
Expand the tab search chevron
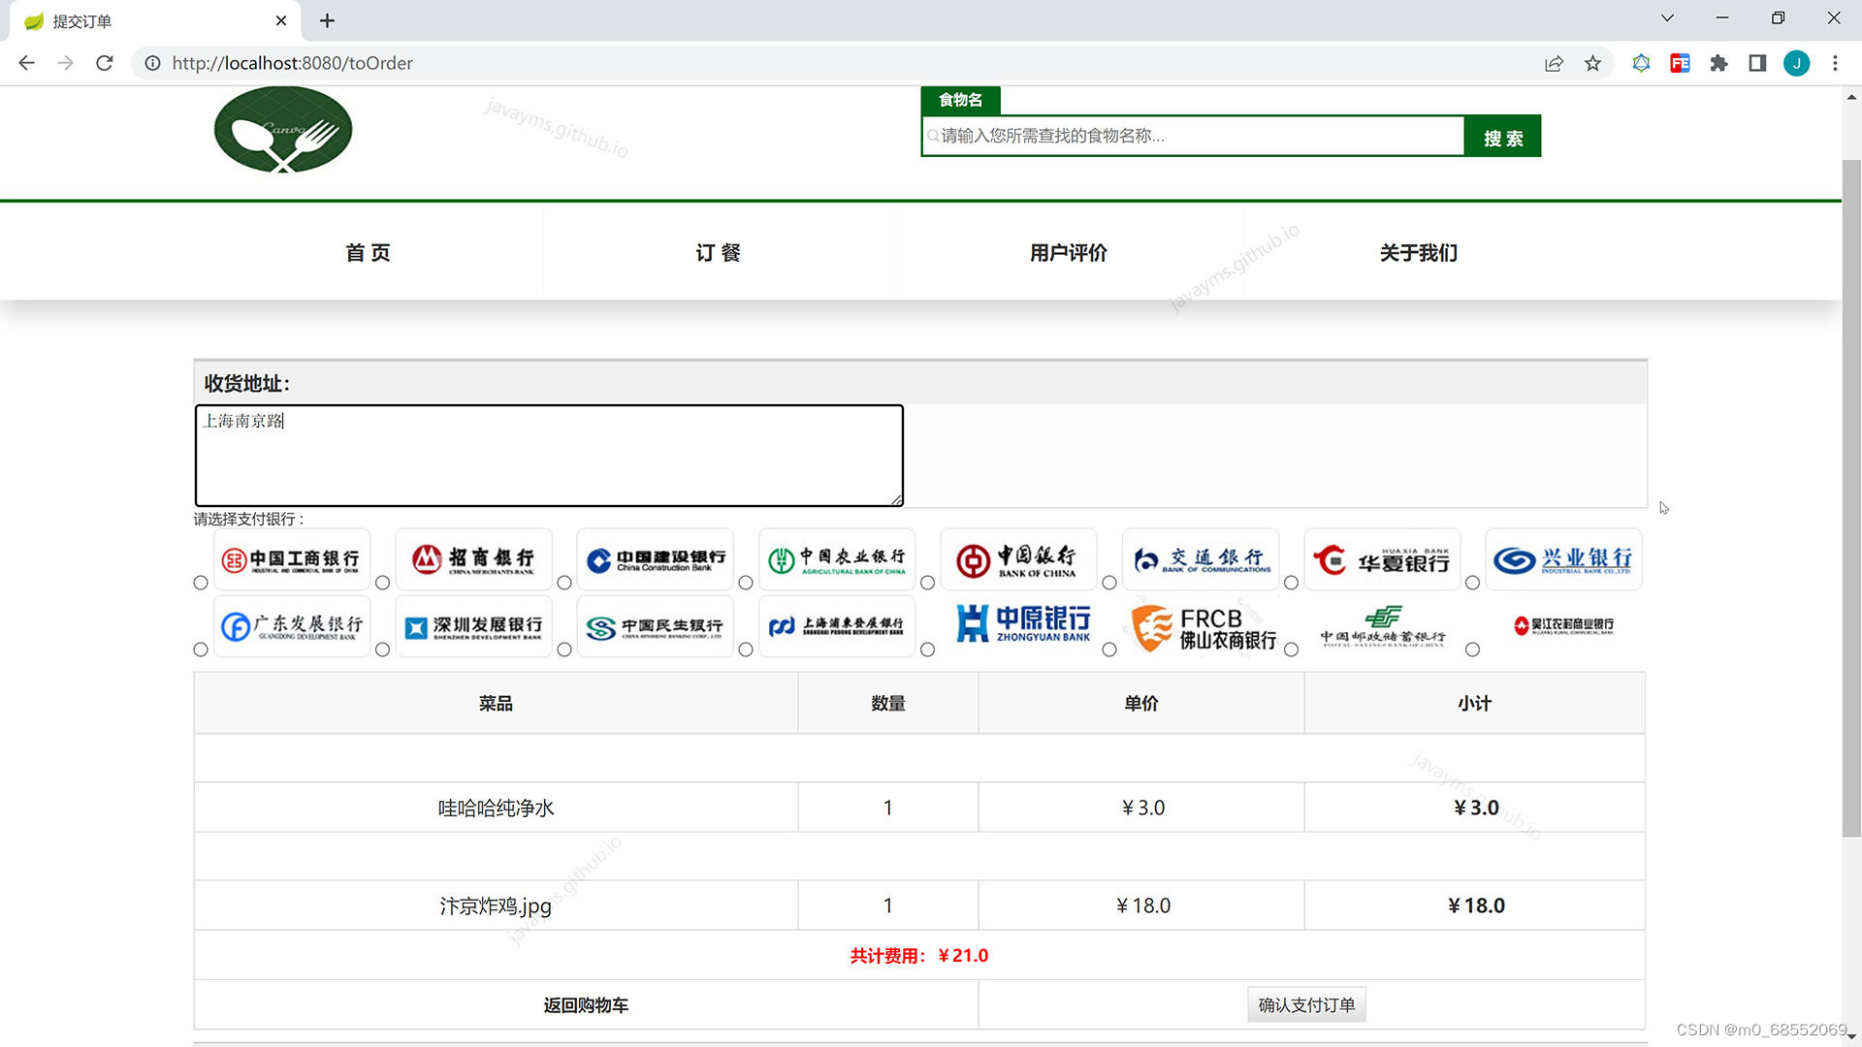pyautogui.click(x=1667, y=18)
